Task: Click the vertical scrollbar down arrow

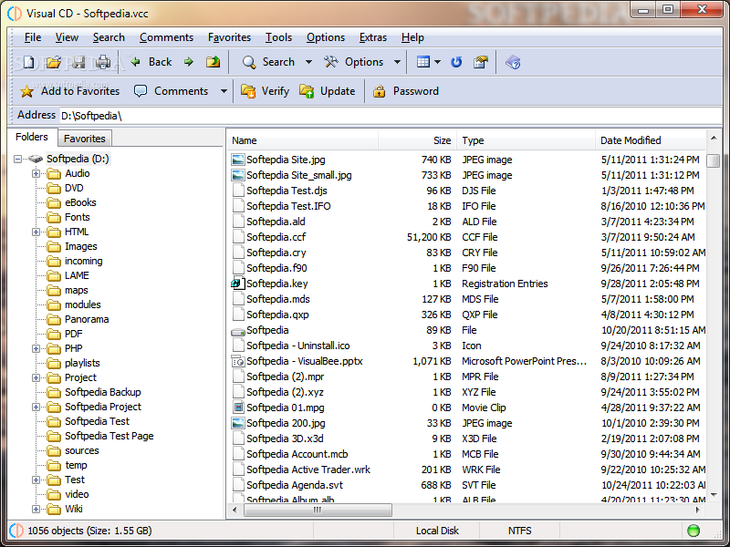Action: (714, 494)
